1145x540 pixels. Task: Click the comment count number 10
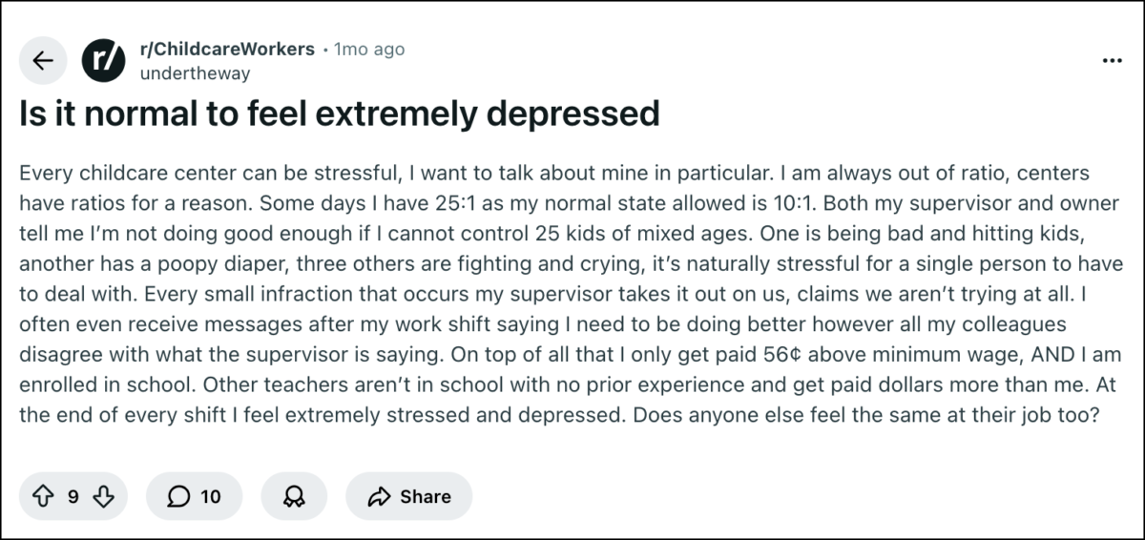tap(210, 496)
